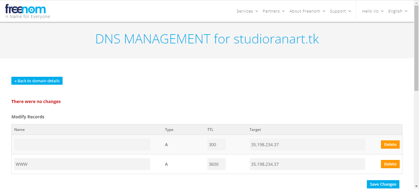Click the 'Modify Records' heading
419x189 pixels.
point(28,117)
